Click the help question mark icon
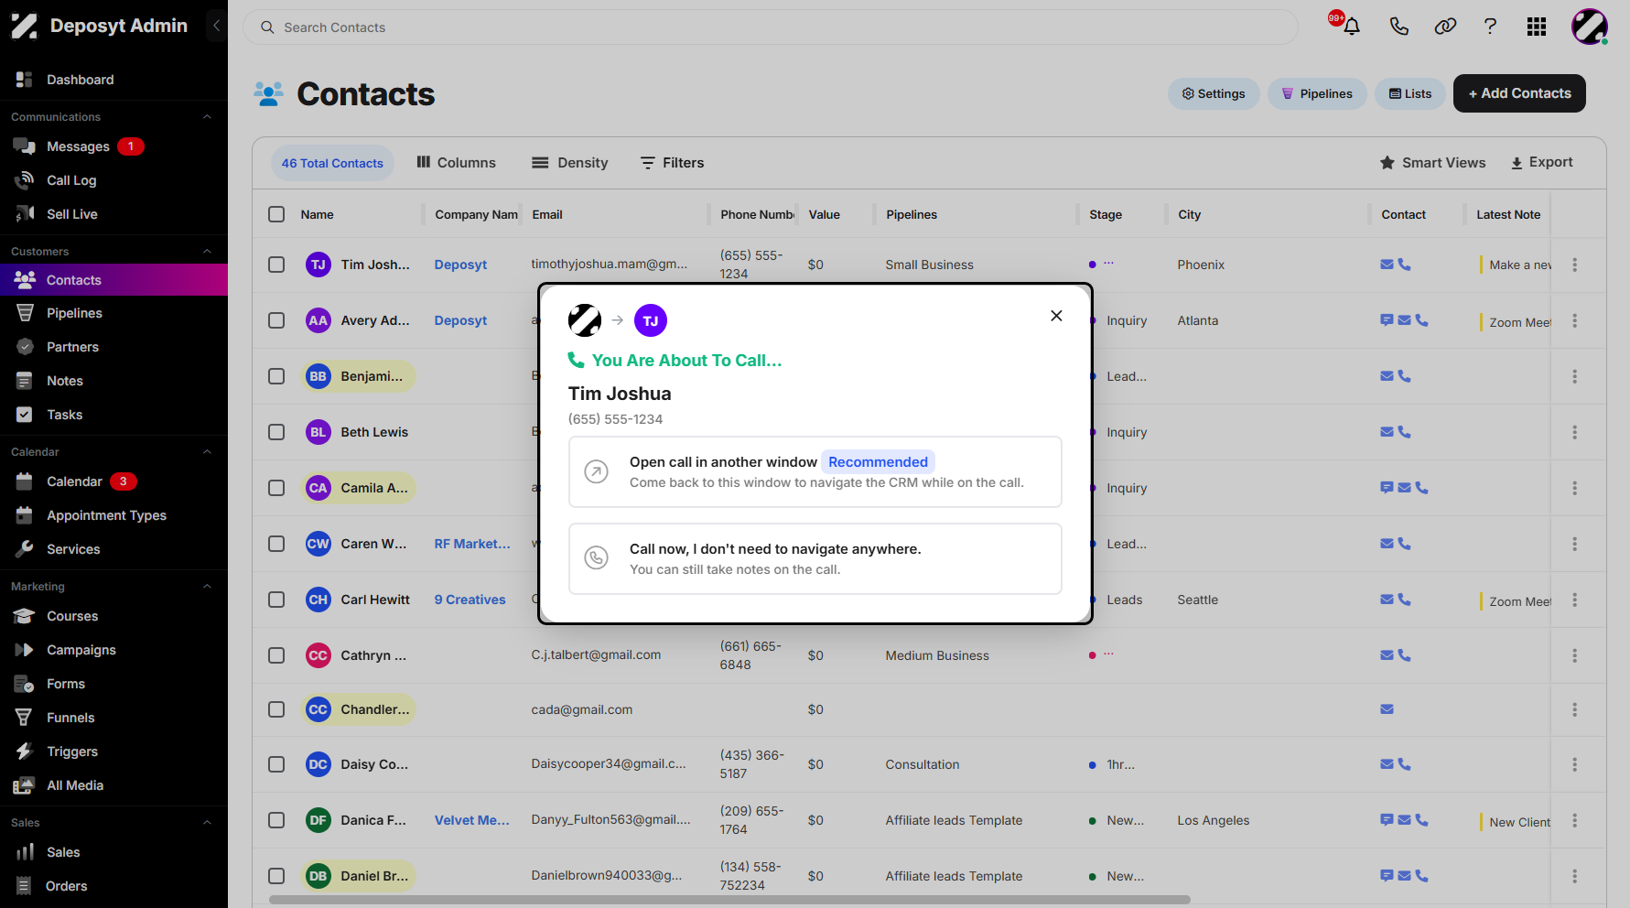Viewport: 1630px width, 908px height. pyautogui.click(x=1490, y=27)
